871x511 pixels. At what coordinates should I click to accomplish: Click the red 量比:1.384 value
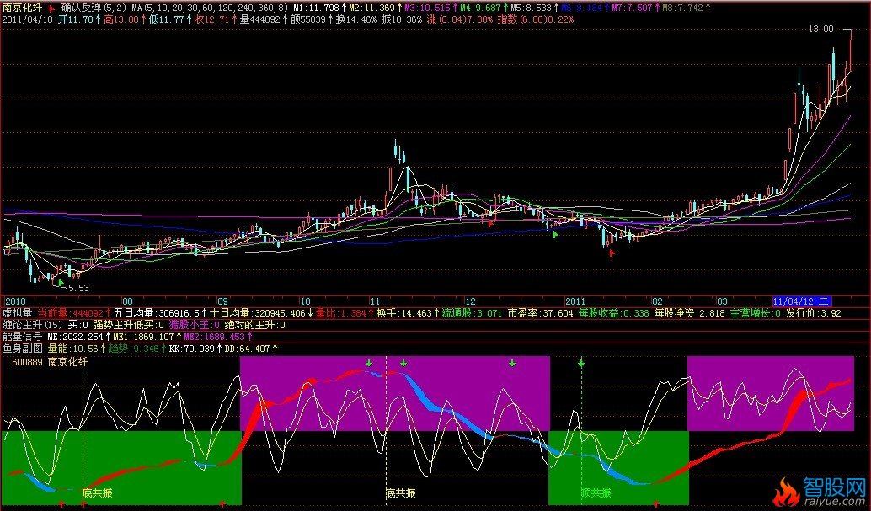click(340, 313)
